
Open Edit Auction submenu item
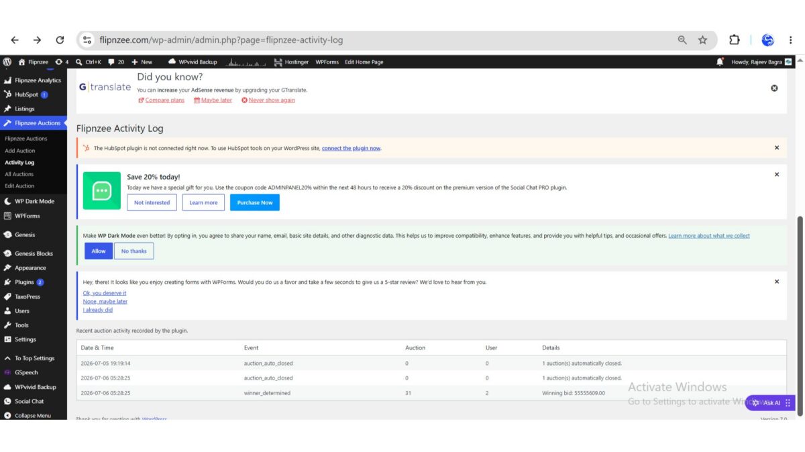(19, 185)
